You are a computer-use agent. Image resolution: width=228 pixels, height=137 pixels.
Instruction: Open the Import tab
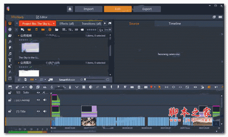click(89, 9)
